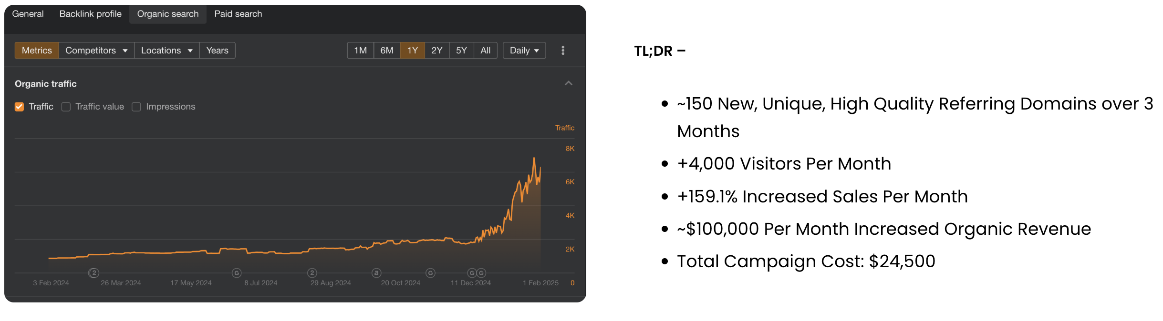The image size is (1163, 321).
Task: Click the rightmost Google update marker near 11 Dec 2024
Action: [x=482, y=273]
